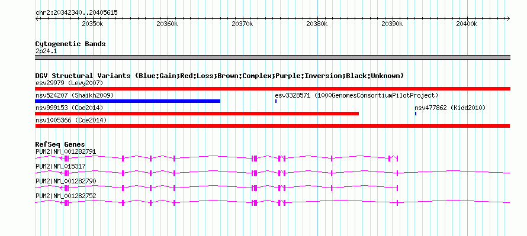Viewport: 527px width, 236px height.
Task: Click the PUM2 NM_001282752 gene model line
Action: pos(272,203)
